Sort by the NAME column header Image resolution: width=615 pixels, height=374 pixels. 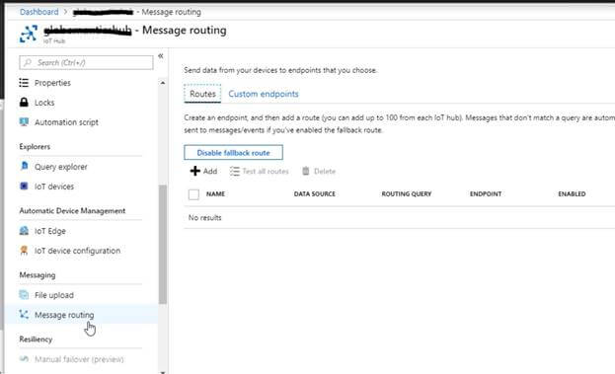click(x=215, y=193)
